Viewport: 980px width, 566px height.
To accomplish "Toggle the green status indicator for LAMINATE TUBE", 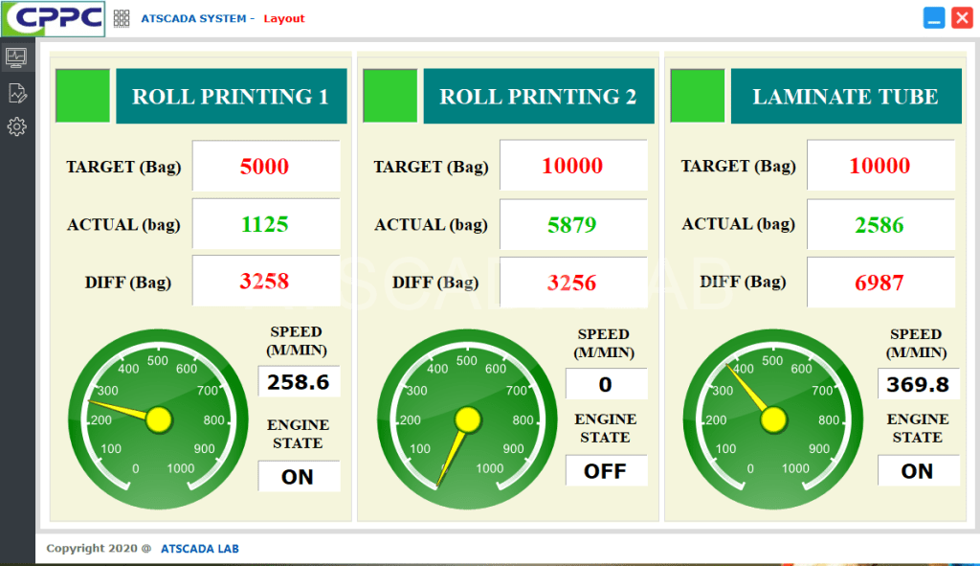I will pyautogui.click(x=697, y=96).
